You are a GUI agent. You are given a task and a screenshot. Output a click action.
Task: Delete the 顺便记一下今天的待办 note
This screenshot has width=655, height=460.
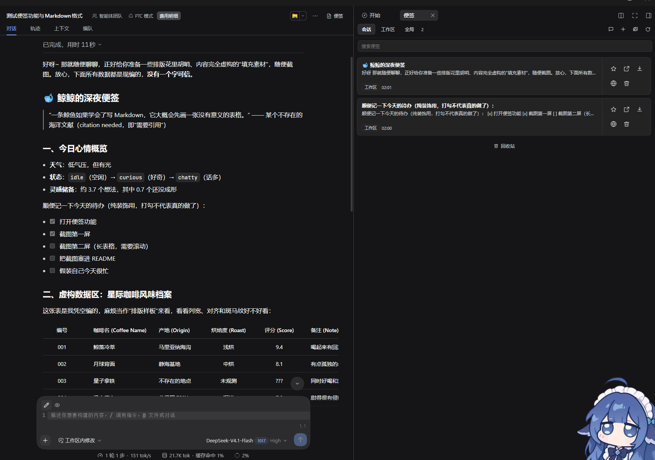(x=627, y=124)
